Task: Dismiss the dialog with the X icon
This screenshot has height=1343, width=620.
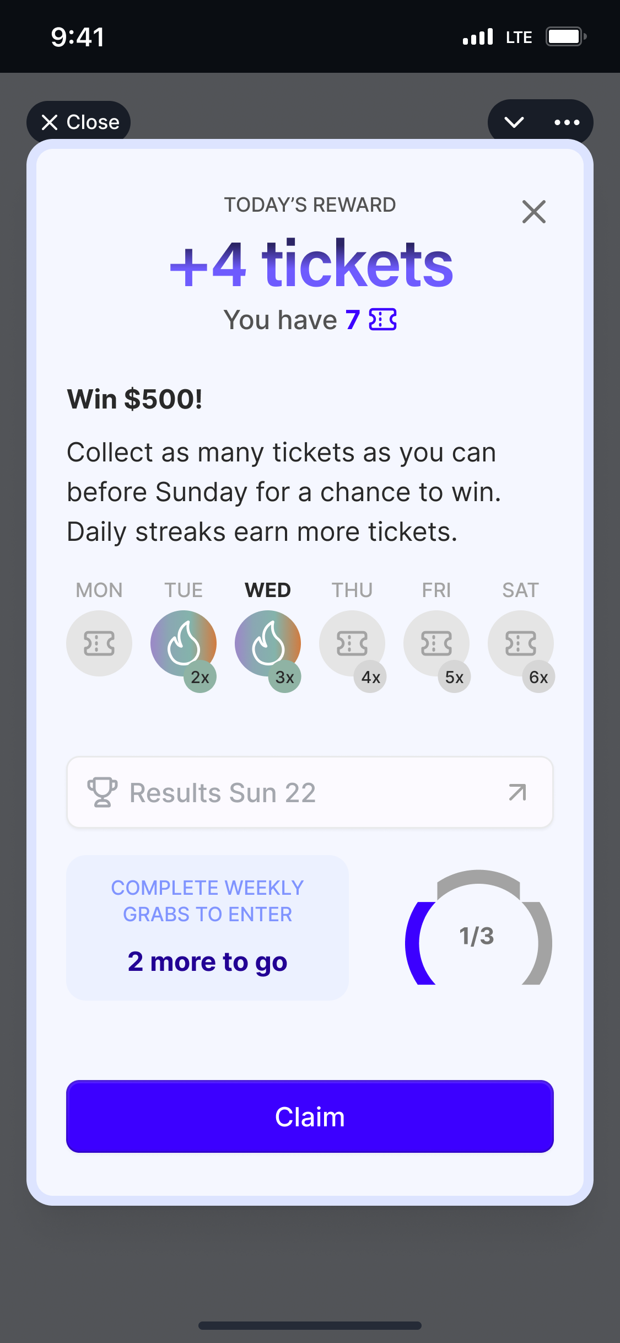Action: [533, 212]
